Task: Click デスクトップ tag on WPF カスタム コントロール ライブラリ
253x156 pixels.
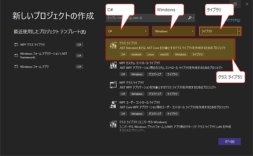Action: click(155, 74)
